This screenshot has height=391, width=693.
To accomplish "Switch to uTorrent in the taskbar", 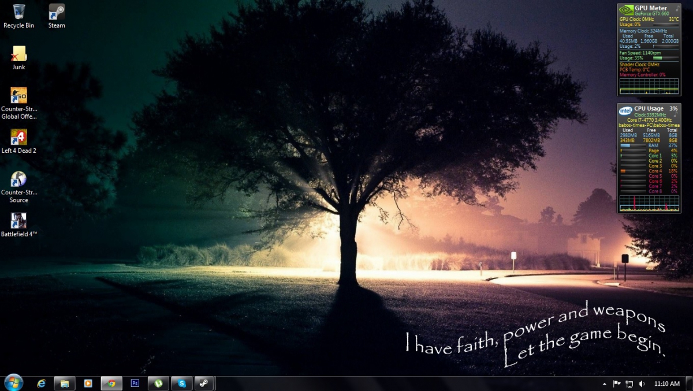I will click(x=158, y=383).
